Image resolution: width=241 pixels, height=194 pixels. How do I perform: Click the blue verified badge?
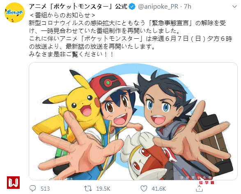point(132,7)
